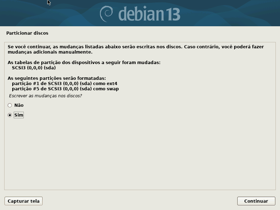Click the empty panel area below Sim option
The width and height of the screenshot is (280, 210).
140,154
